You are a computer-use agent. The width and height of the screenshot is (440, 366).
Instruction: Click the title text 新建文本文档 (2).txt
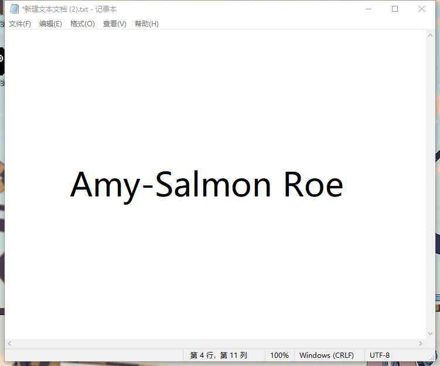tap(56, 9)
